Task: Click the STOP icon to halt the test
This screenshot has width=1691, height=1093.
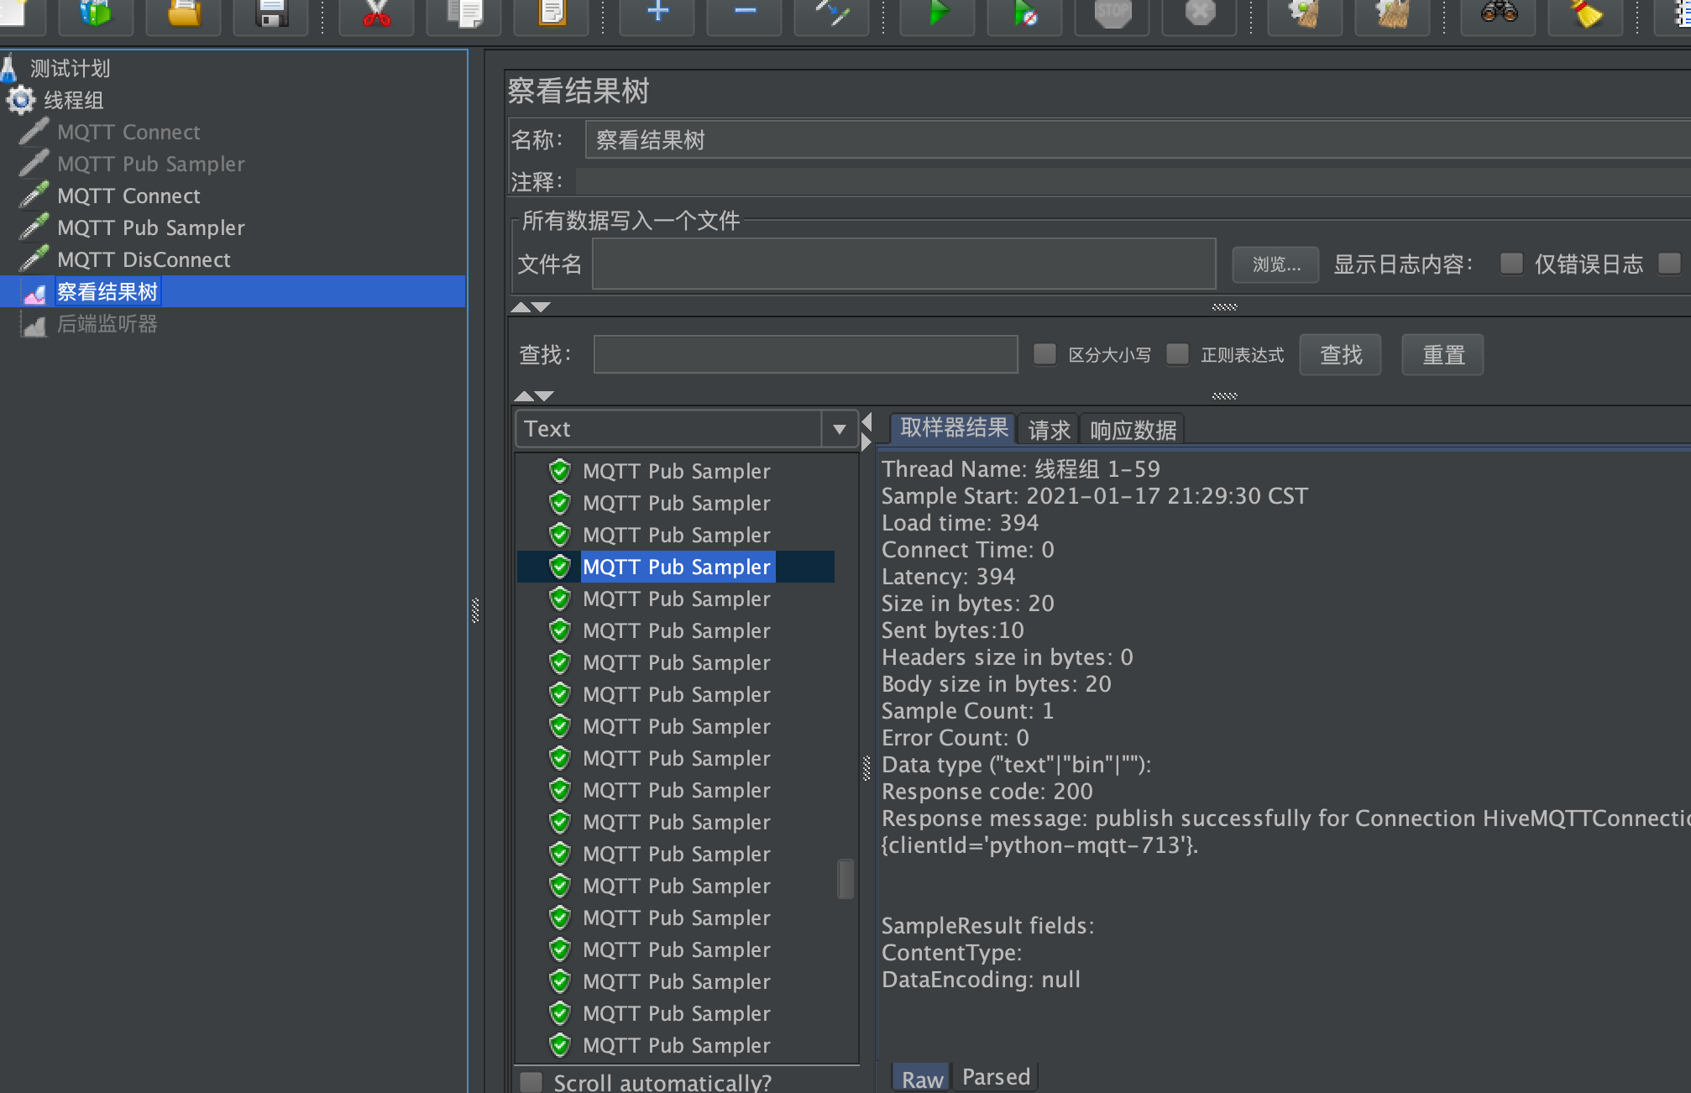Action: (x=1111, y=15)
